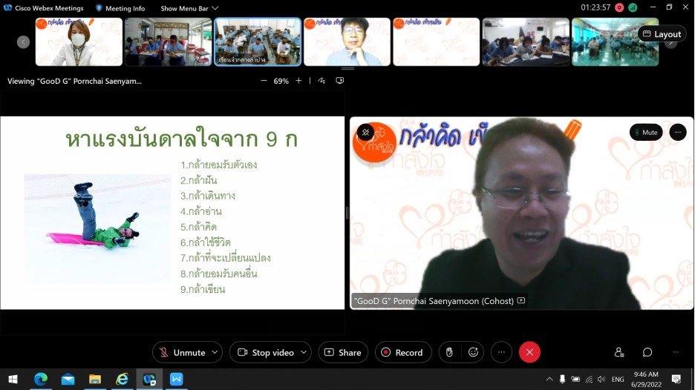The width and height of the screenshot is (695, 390).
Task: Zoom in shared content with plus button
Action: coord(299,81)
